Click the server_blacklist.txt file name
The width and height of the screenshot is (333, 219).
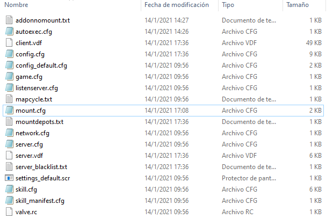(x=41, y=167)
